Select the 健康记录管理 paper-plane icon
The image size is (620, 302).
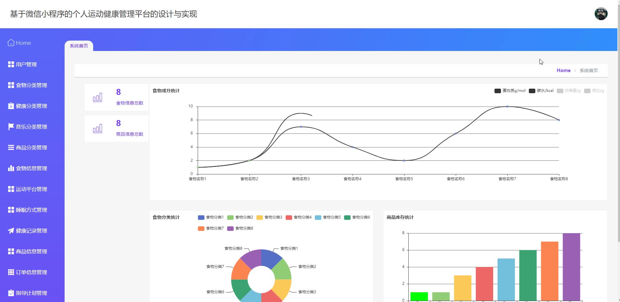pyautogui.click(x=10, y=231)
